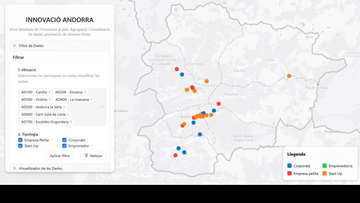This screenshot has height=203, width=360.
Task: Open the parish multiselect dropdown arrow
Action: tap(102, 107)
